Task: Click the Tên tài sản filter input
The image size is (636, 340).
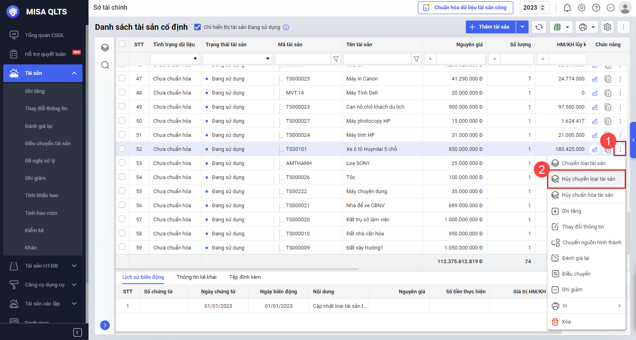Action: [377, 59]
